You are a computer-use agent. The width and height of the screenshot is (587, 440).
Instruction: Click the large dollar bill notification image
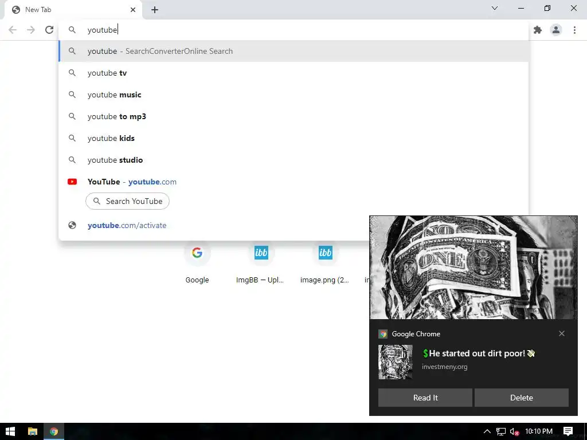tap(473, 268)
